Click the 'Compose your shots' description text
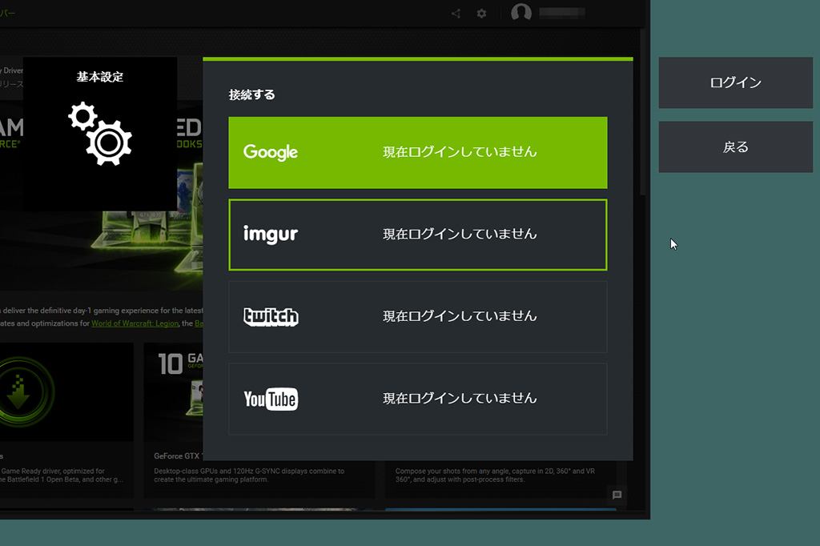Viewport: 820px width, 546px height. coord(495,475)
